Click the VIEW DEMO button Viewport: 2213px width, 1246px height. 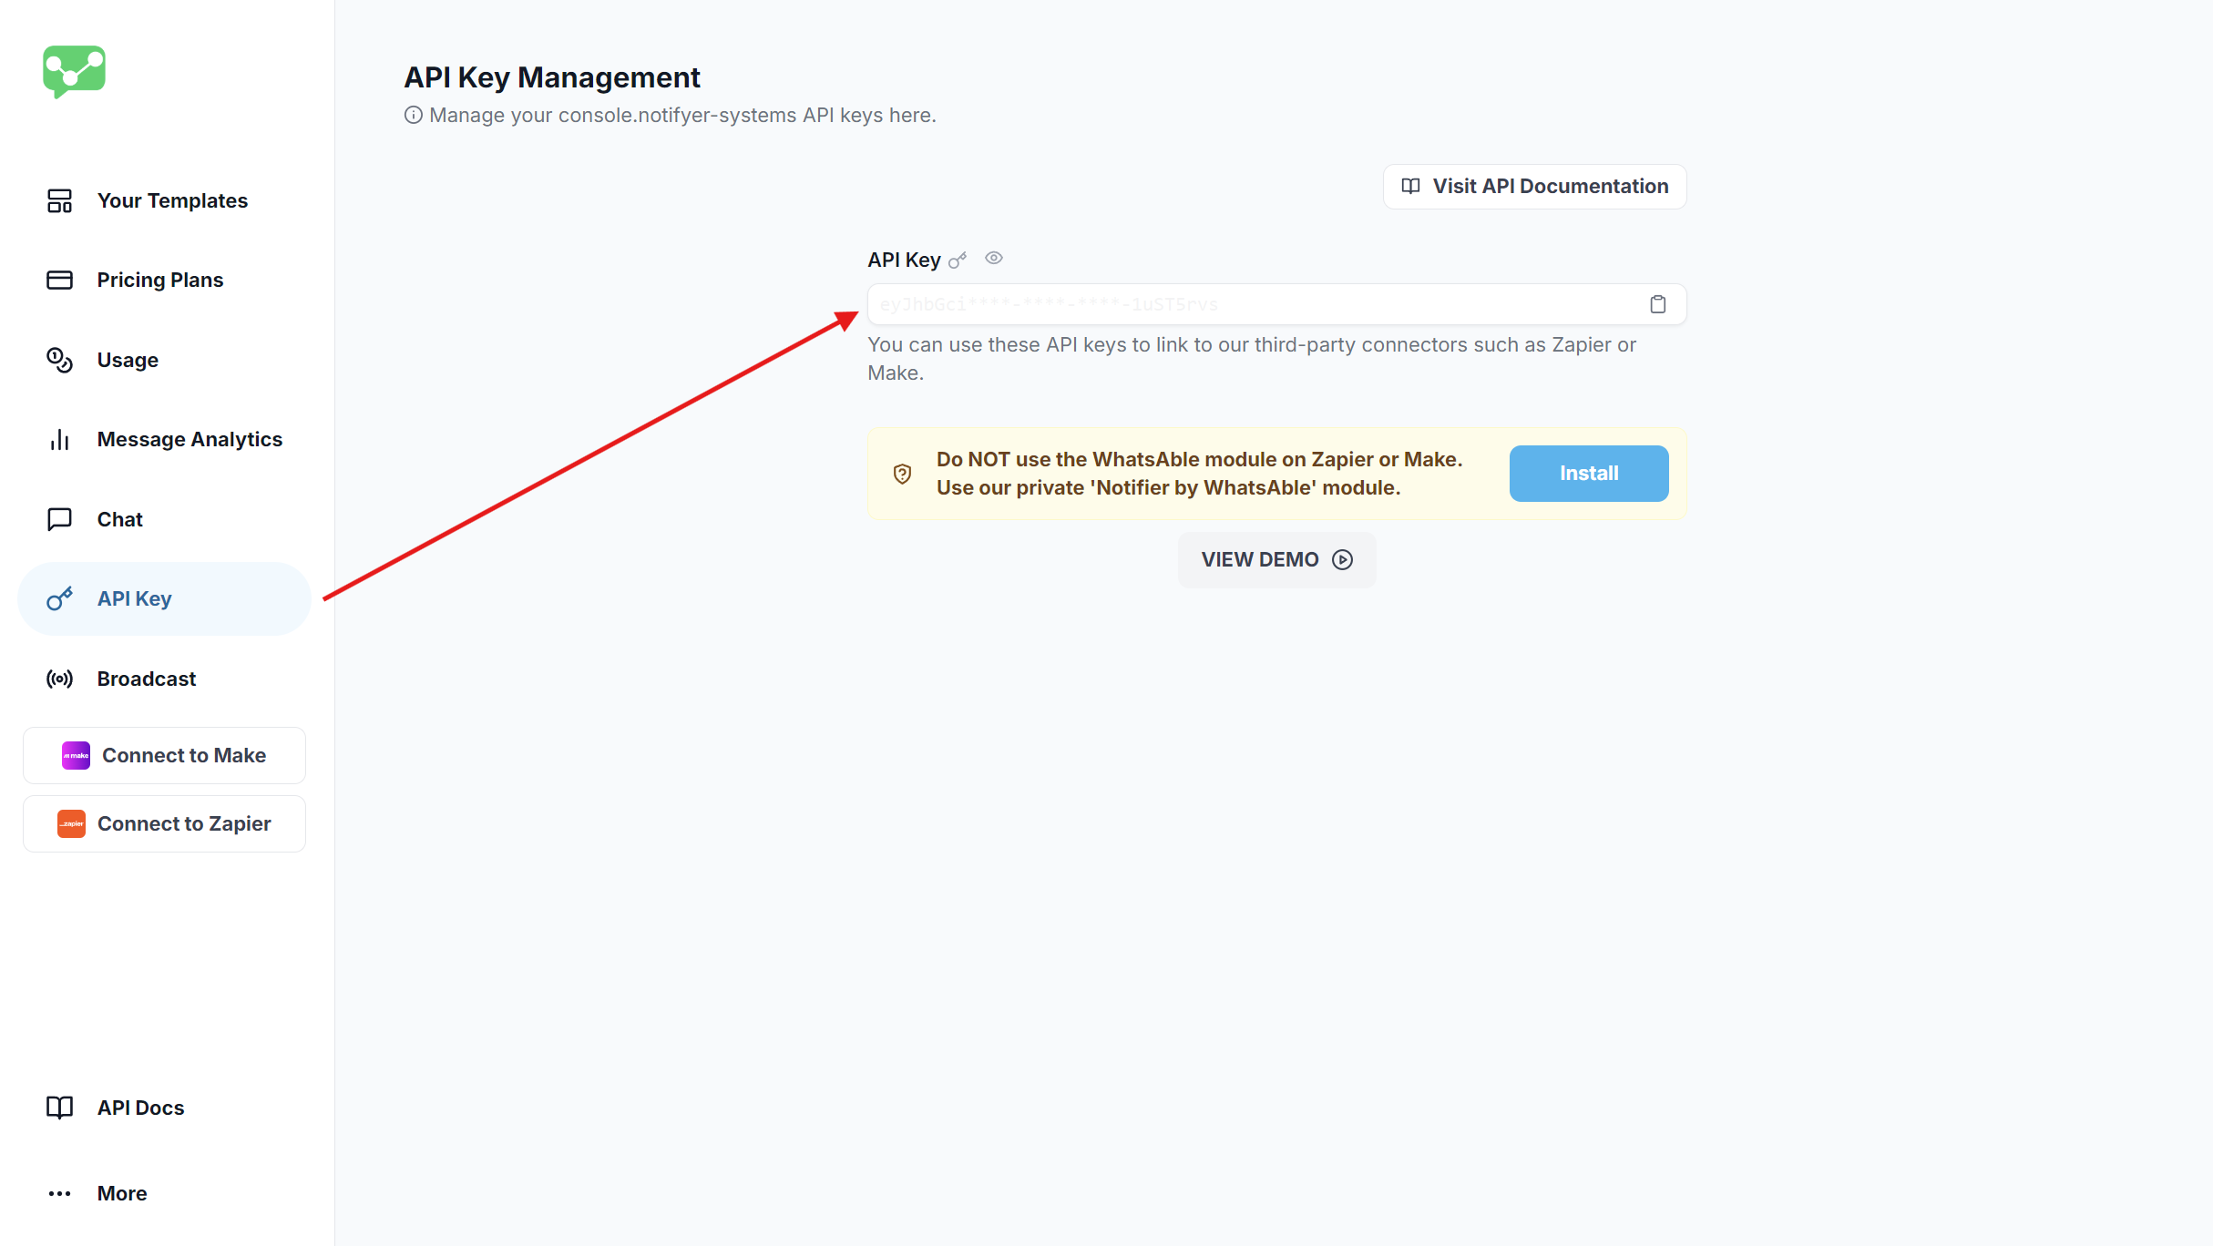(x=1276, y=559)
